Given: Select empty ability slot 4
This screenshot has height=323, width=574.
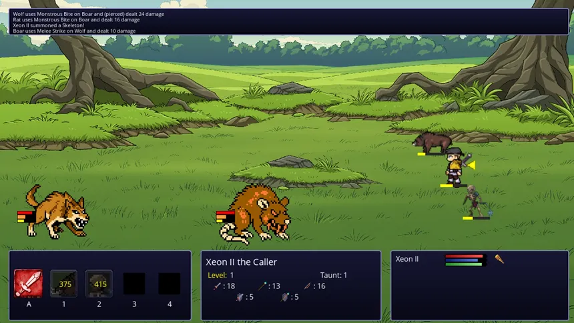Looking at the screenshot, I should [x=170, y=284].
